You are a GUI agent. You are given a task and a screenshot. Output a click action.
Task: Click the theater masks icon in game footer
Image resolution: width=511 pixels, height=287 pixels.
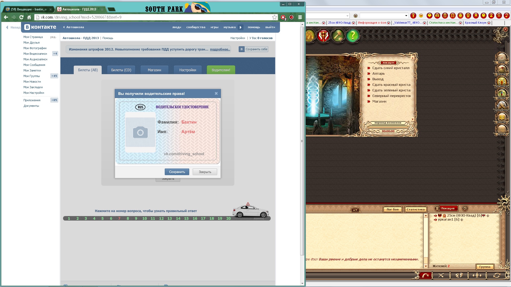coord(459,276)
